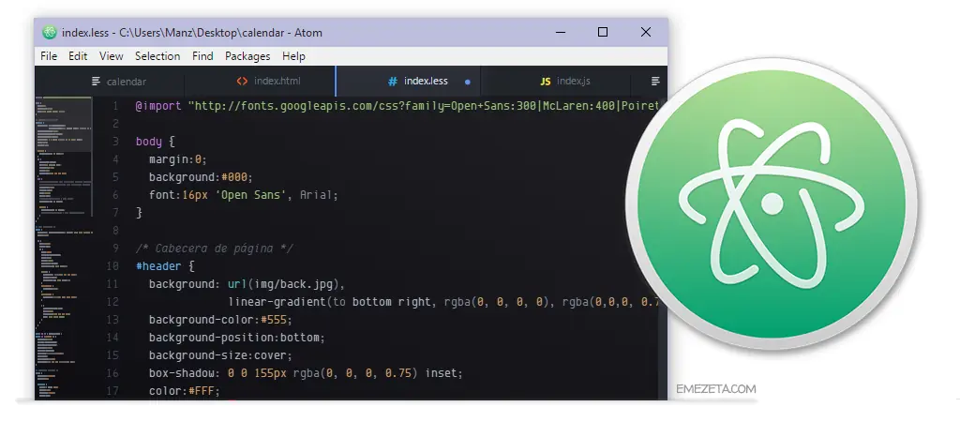Click the code minimap on the left
This screenshot has width=960, height=422.
point(64,249)
